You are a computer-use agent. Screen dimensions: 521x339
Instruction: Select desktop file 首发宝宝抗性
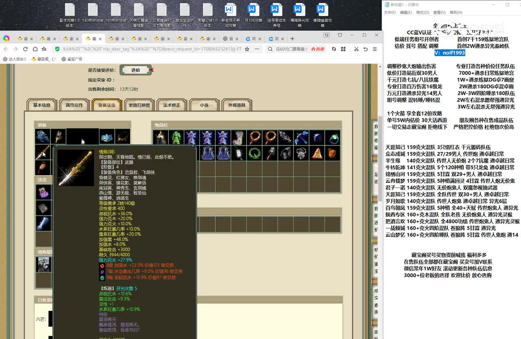click(x=185, y=15)
